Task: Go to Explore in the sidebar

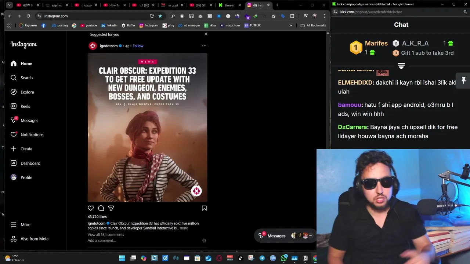Action: click(x=22, y=92)
